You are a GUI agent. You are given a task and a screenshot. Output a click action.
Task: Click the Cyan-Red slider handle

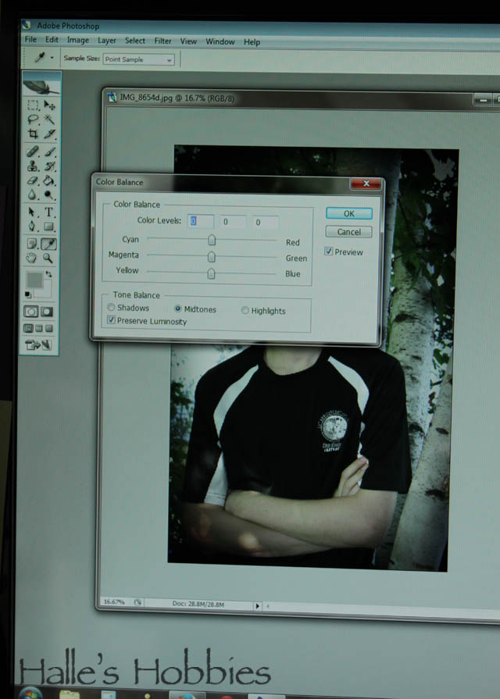(x=211, y=241)
